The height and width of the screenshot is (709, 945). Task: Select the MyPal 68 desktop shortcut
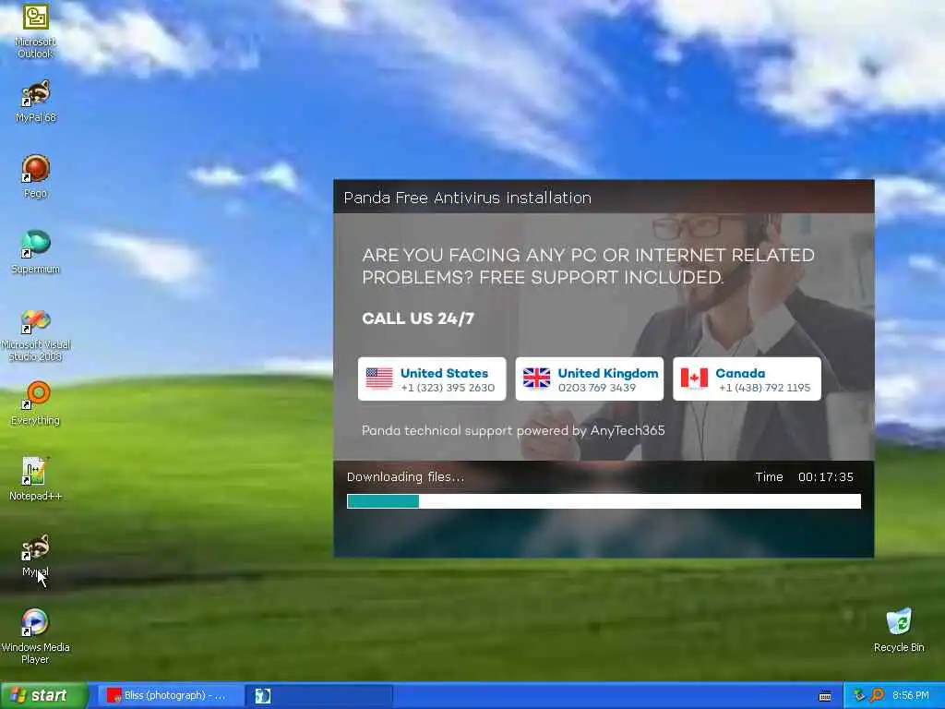tap(36, 101)
